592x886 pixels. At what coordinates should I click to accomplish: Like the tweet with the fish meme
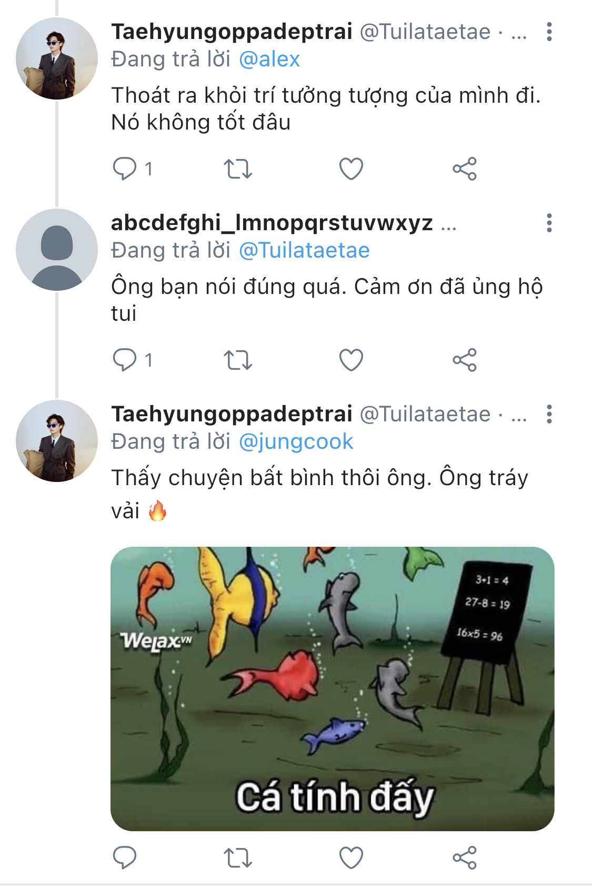pyautogui.click(x=351, y=858)
